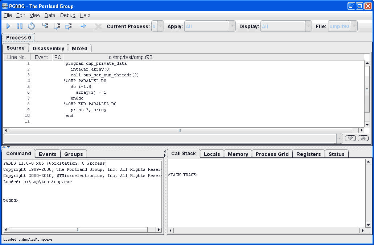
Task: Expand the source pane command history dropdown arrow
Action: [x=340, y=139]
